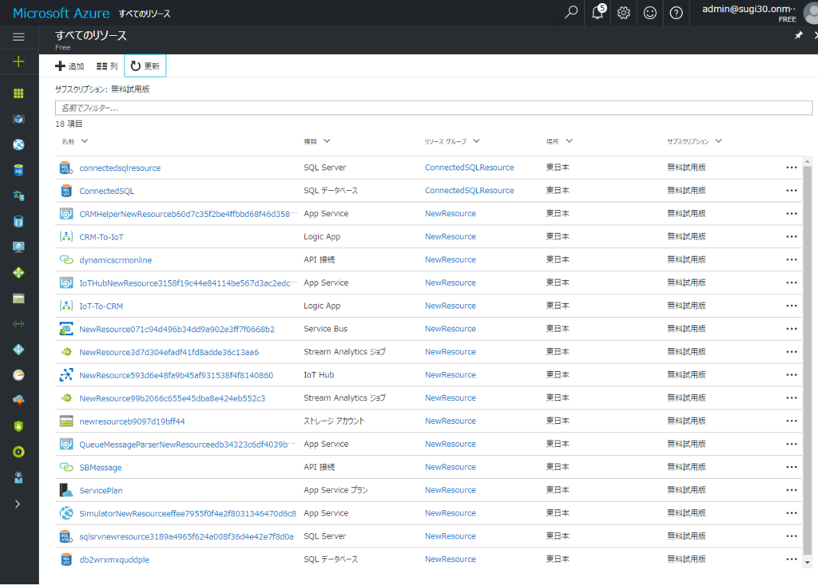This screenshot has height=585, width=818.
Task: Open newresourceb9097d19bff44 storage account
Action: click(x=132, y=421)
